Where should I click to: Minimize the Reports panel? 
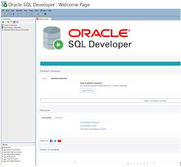point(33,145)
